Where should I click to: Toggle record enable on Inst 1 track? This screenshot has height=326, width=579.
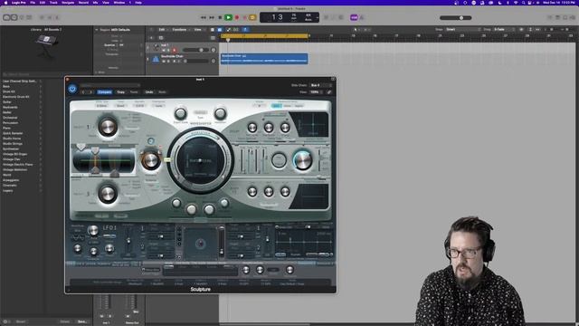(175, 51)
